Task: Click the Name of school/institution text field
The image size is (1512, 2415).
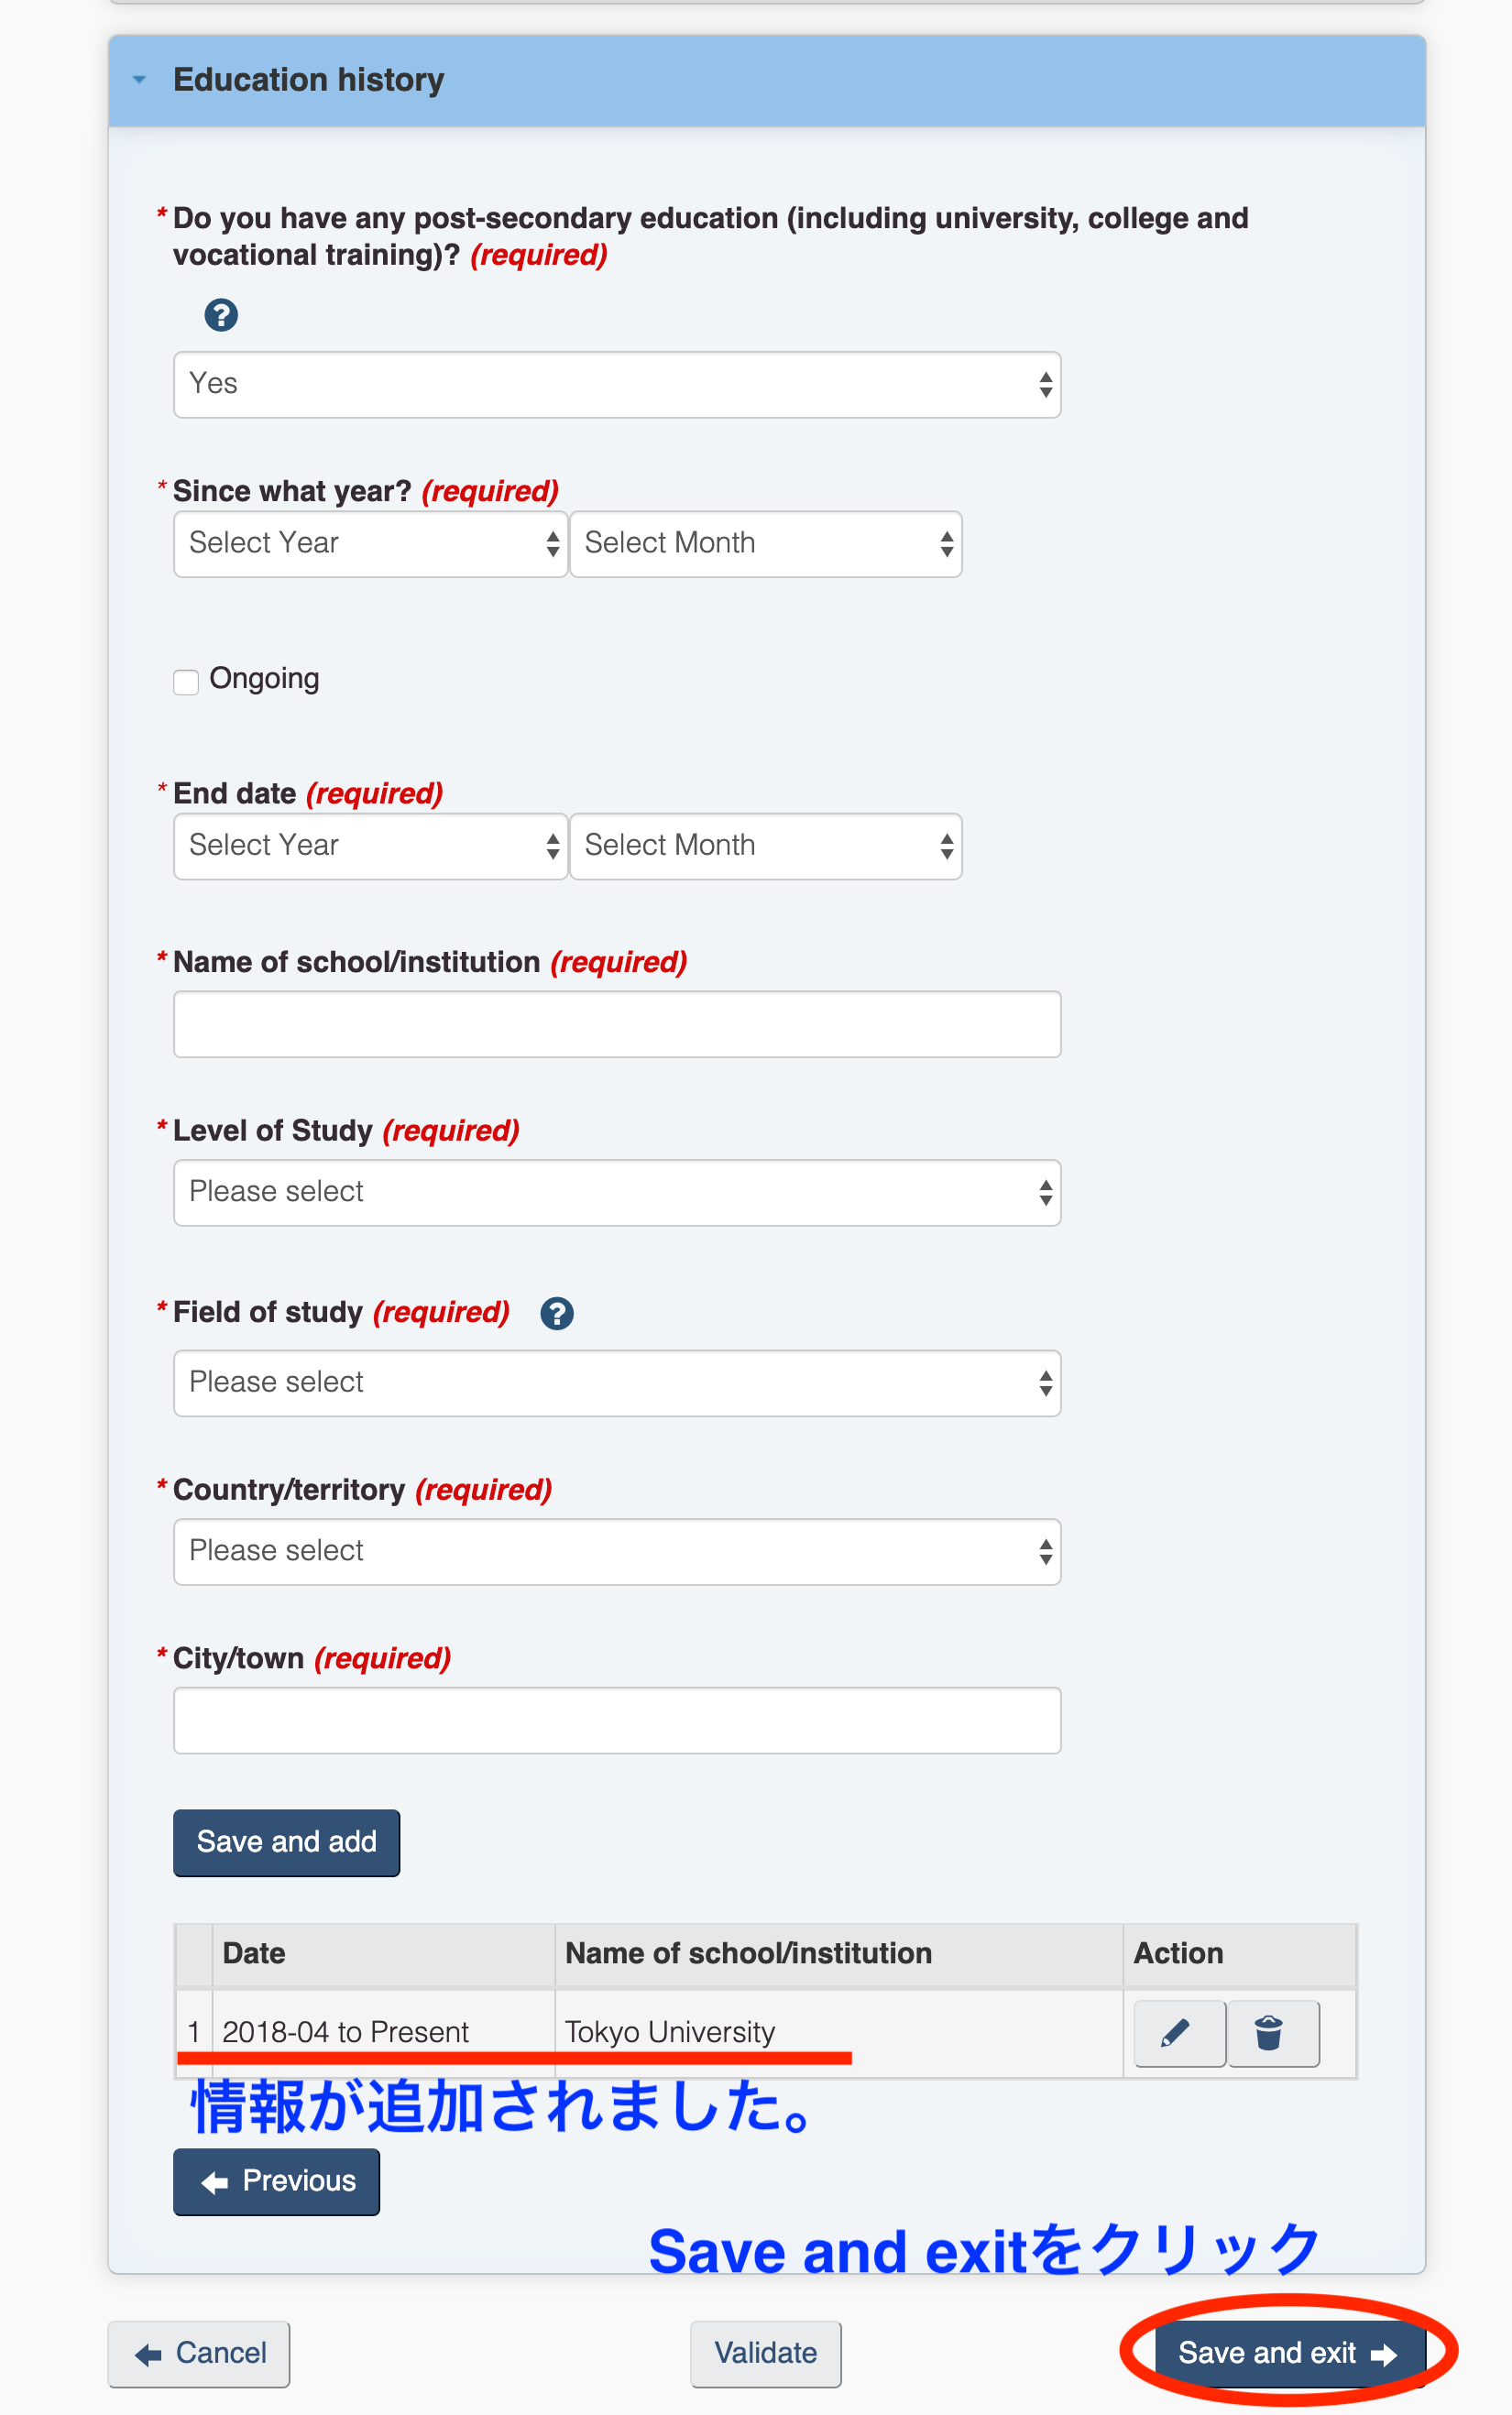Action: (616, 1024)
